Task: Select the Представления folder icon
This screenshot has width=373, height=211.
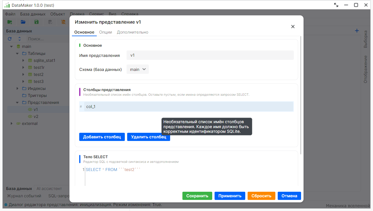Action: pyautogui.click(x=24, y=102)
